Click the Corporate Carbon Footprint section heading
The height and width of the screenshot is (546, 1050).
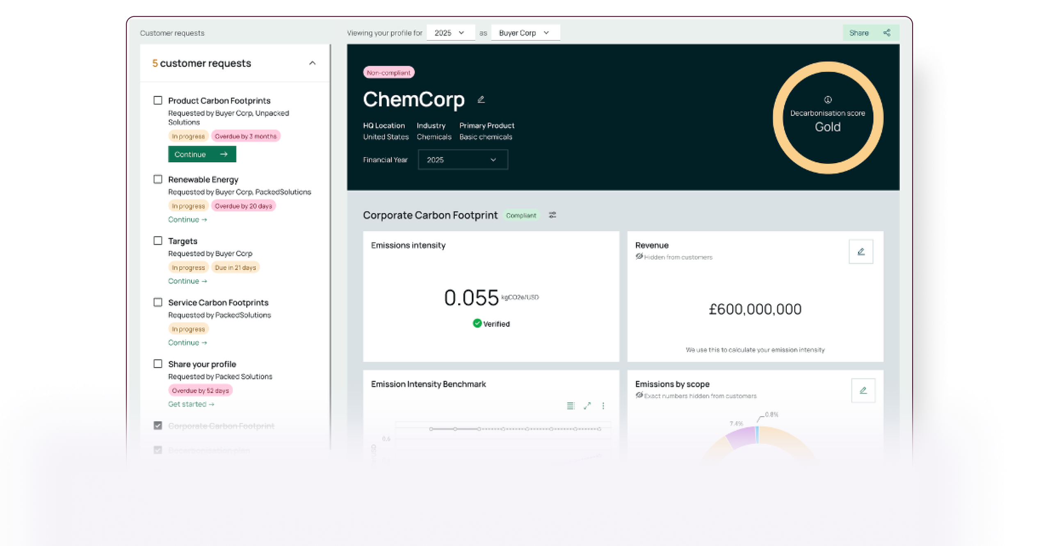click(430, 215)
